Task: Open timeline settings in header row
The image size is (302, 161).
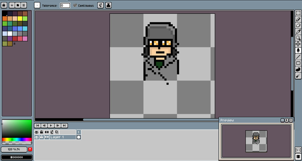Action: click(52, 132)
